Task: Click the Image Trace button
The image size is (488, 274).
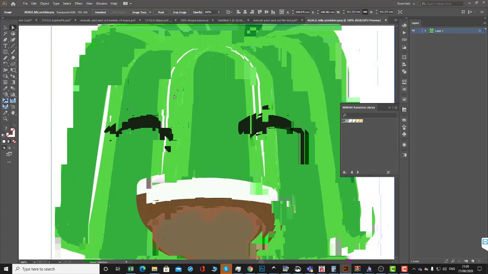Action: pos(139,12)
